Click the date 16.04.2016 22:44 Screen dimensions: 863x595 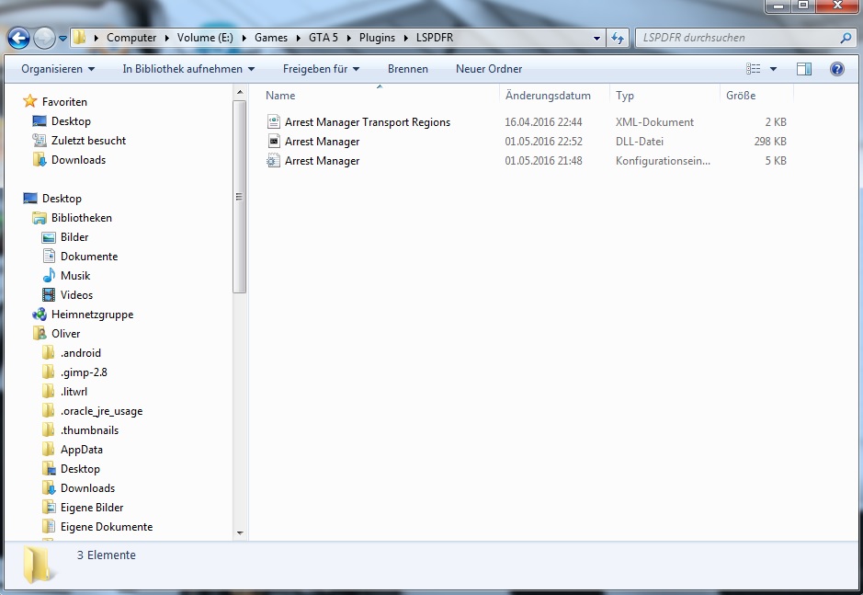[x=543, y=122]
